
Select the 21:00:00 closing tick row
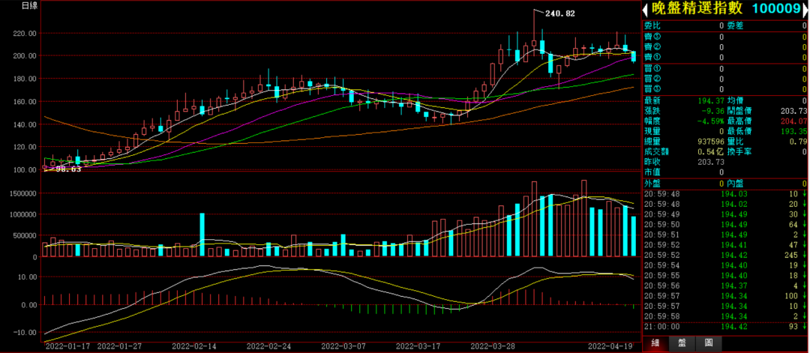click(725, 327)
